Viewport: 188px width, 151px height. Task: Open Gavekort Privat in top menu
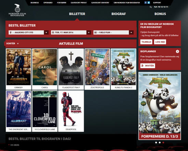(x=79, y=3)
